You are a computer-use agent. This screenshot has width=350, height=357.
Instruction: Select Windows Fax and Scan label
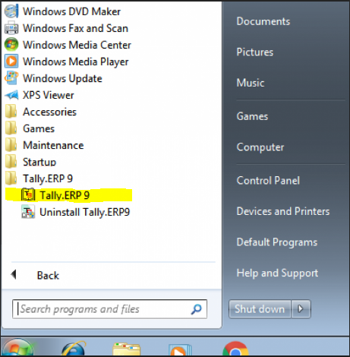tap(75, 28)
